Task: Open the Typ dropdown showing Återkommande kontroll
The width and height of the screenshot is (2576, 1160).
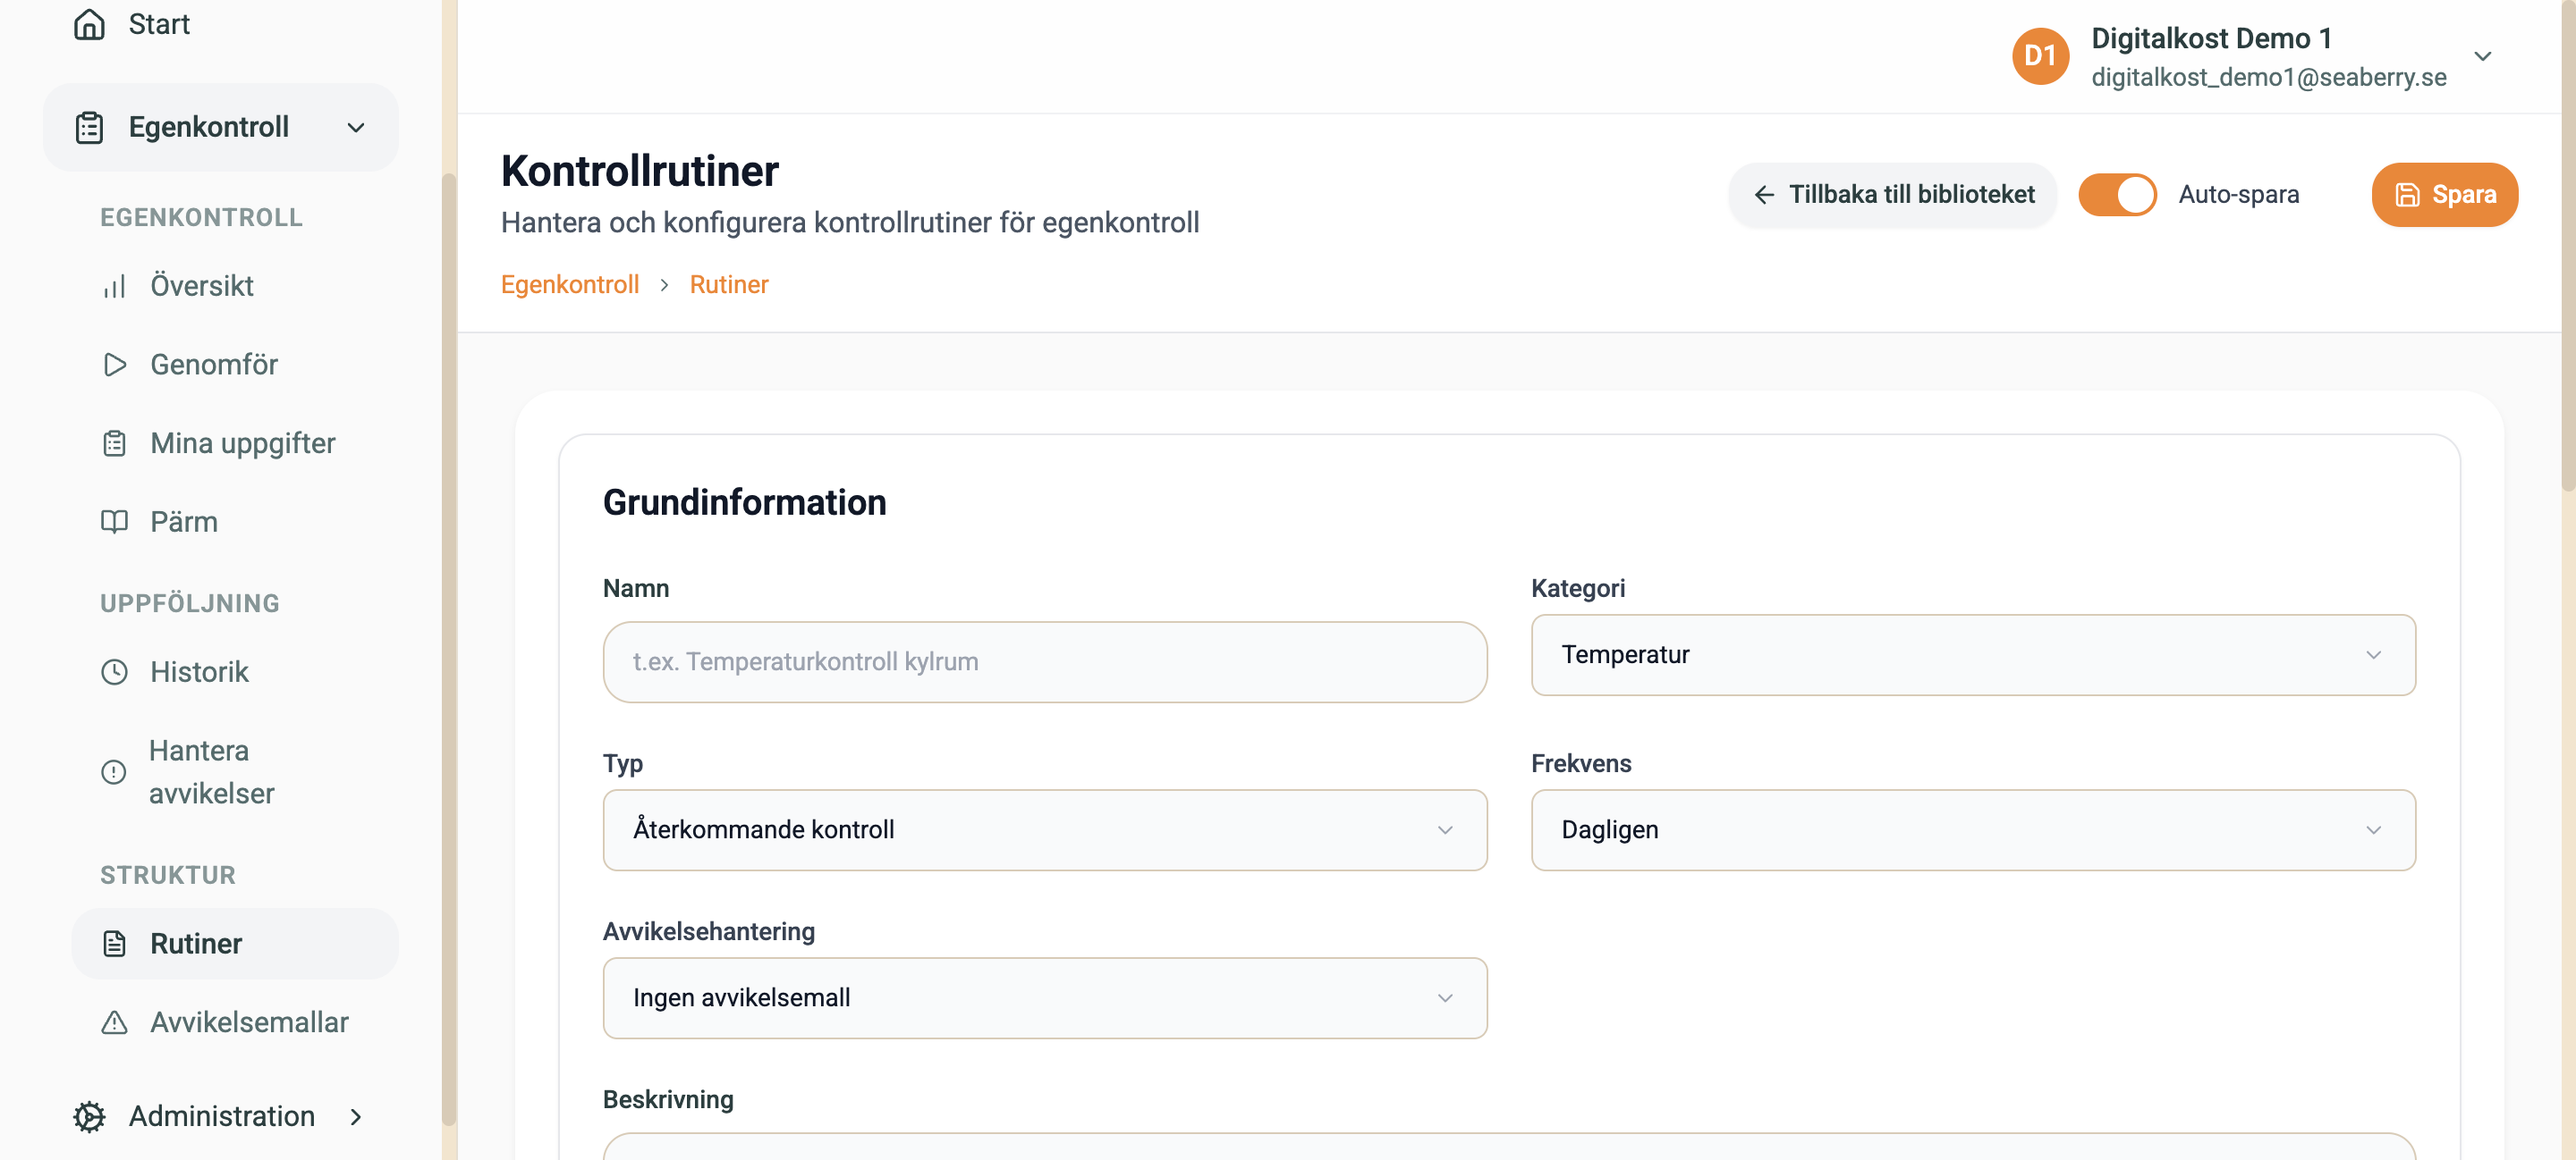Action: pos(1044,829)
